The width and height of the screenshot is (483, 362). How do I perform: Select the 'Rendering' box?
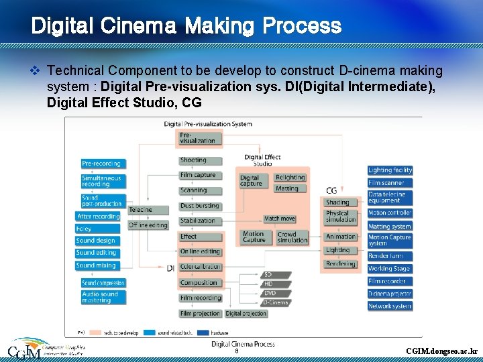(x=340, y=264)
